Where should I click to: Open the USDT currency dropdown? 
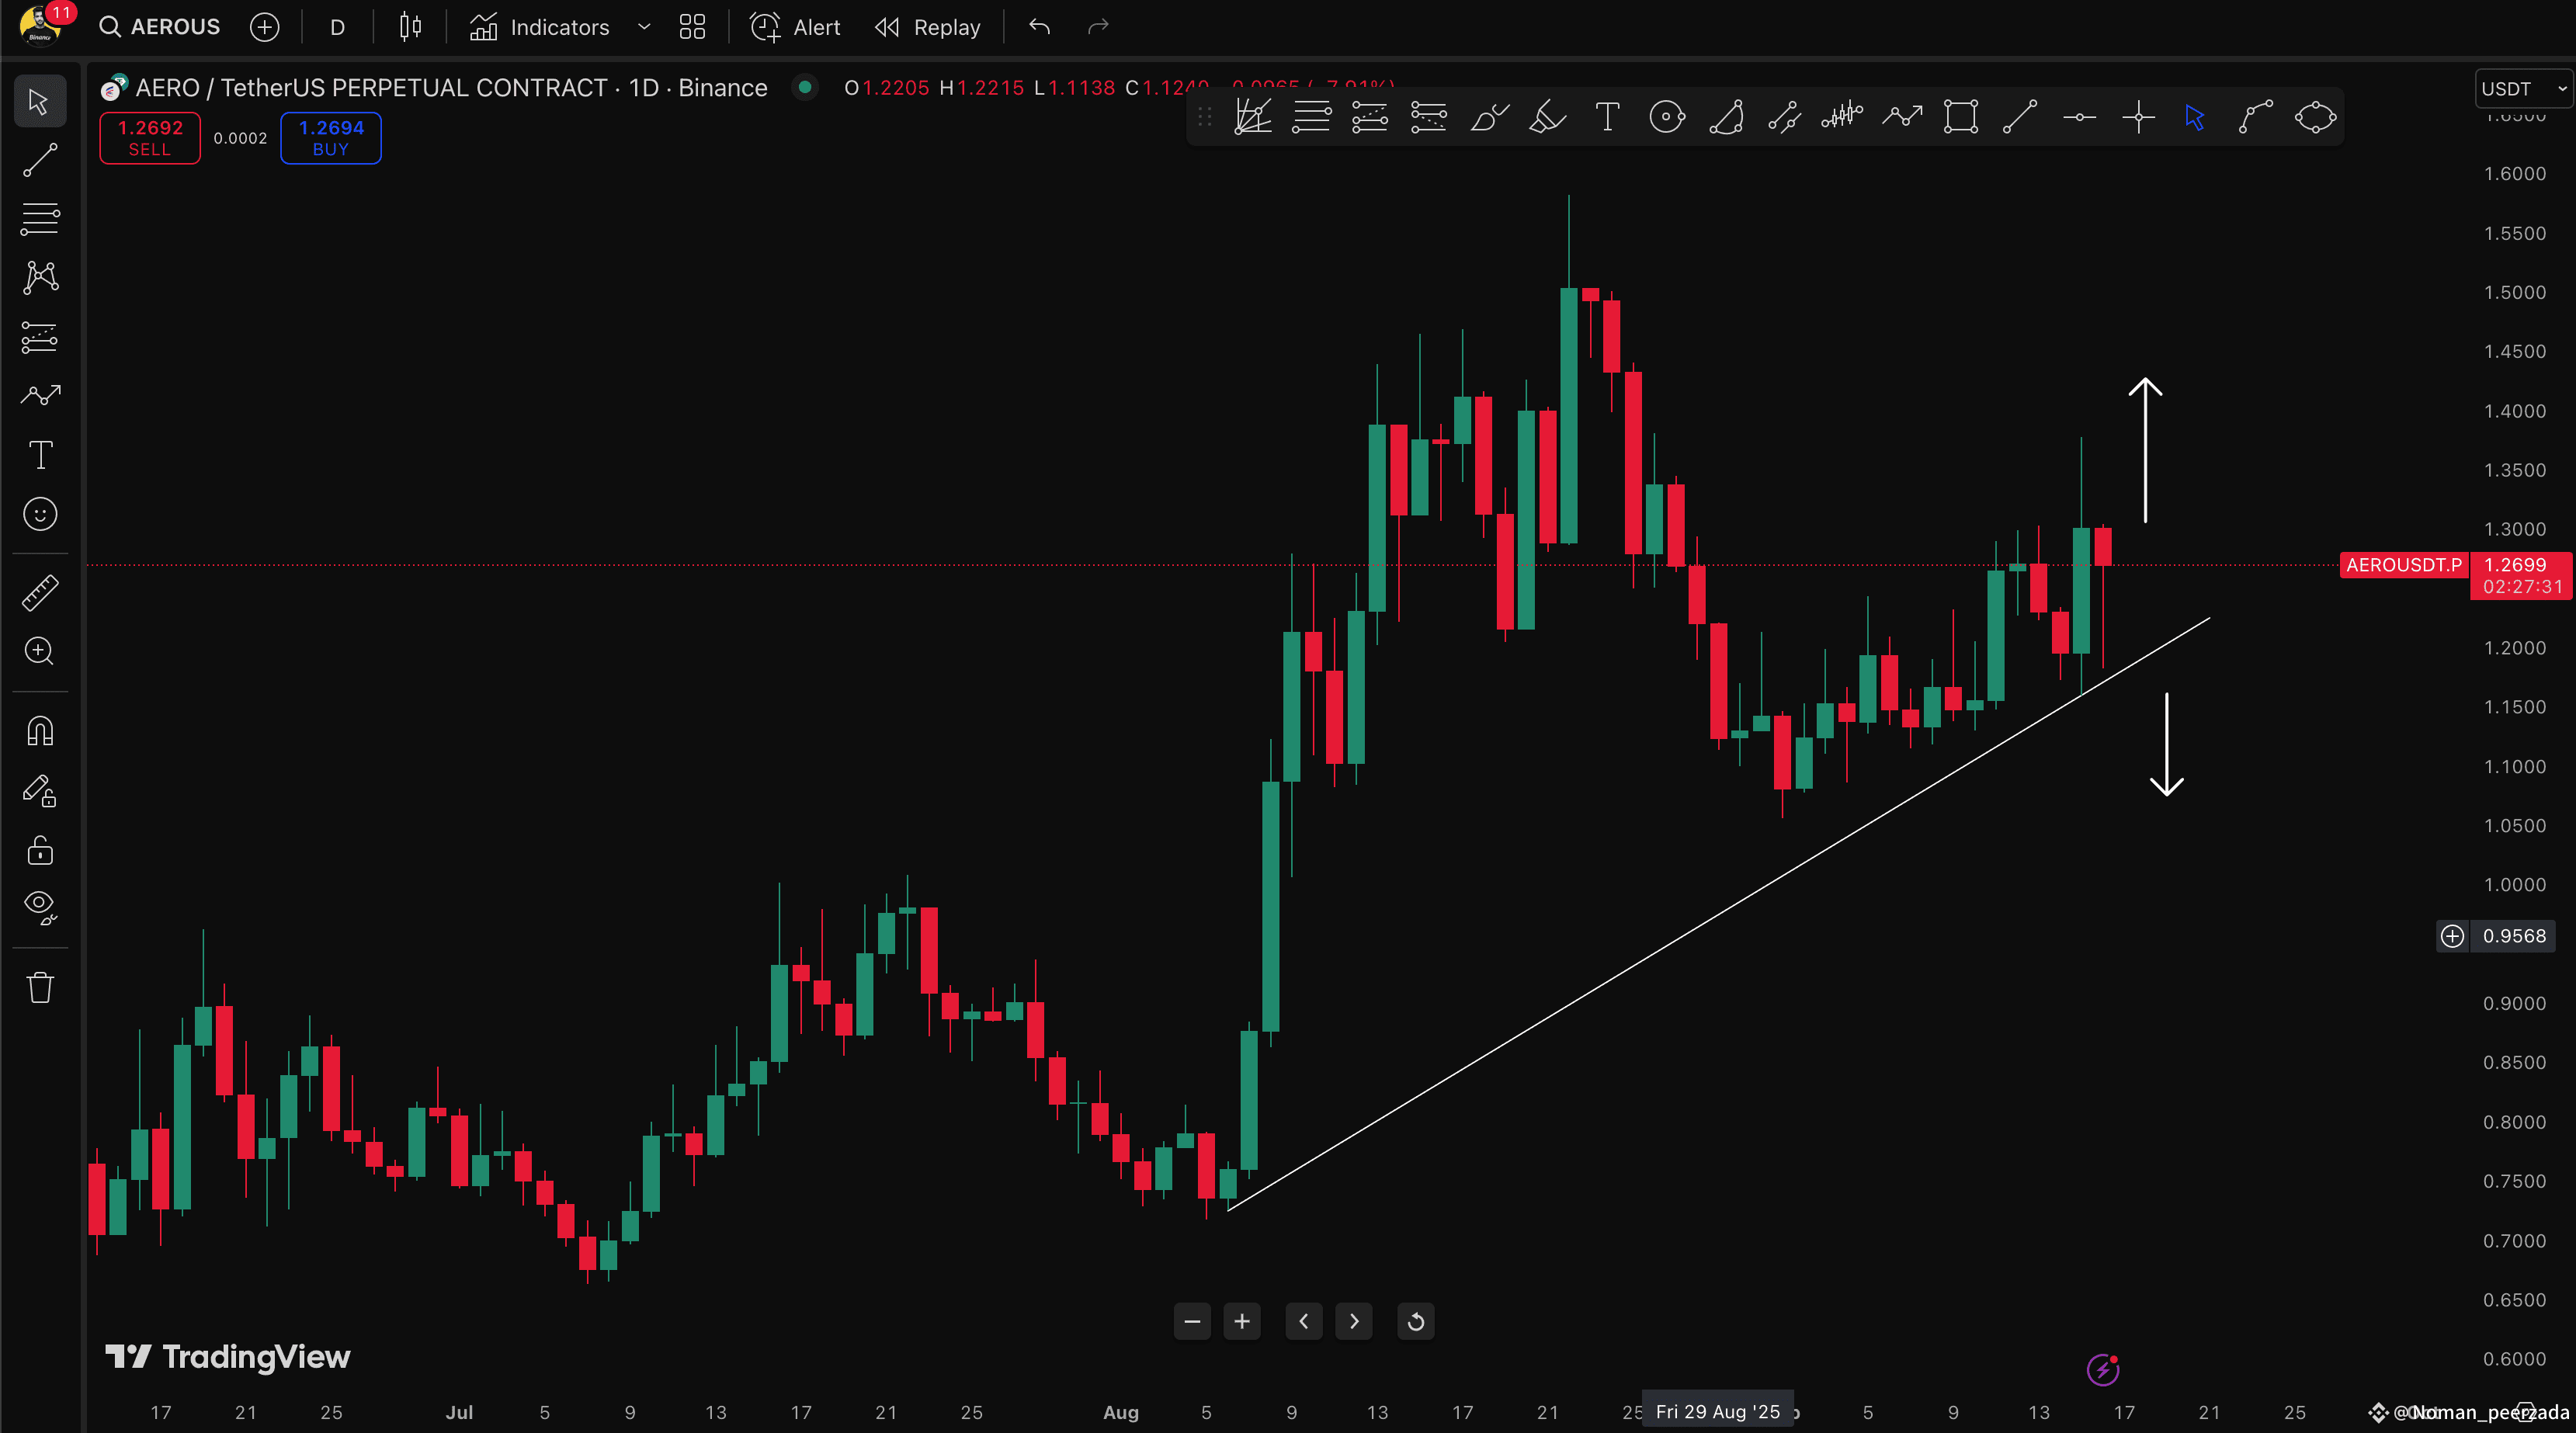(2523, 89)
